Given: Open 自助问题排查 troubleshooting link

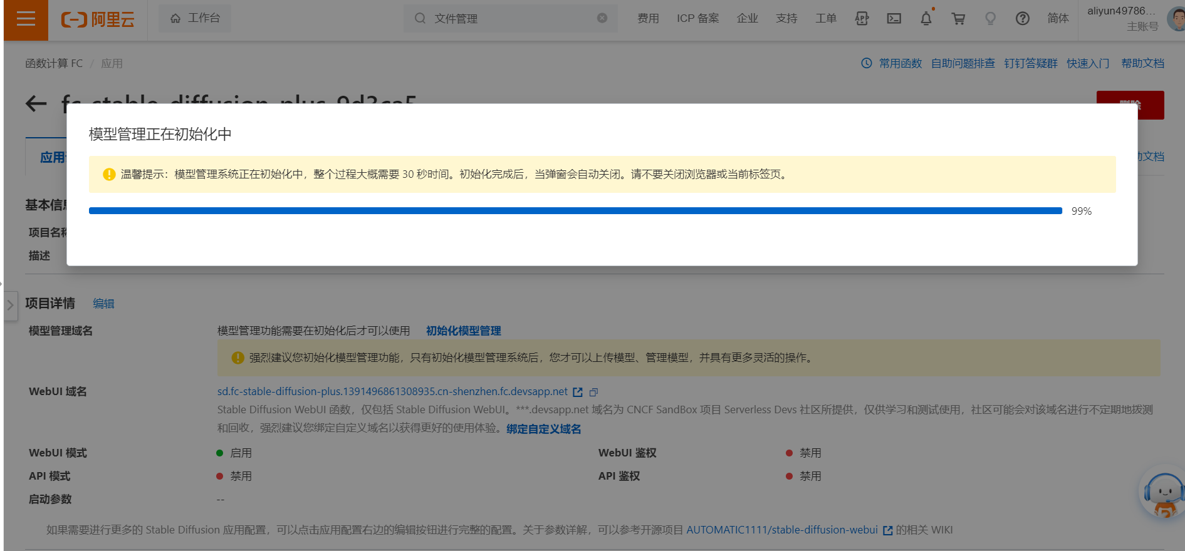Looking at the screenshot, I should coord(963,63).
